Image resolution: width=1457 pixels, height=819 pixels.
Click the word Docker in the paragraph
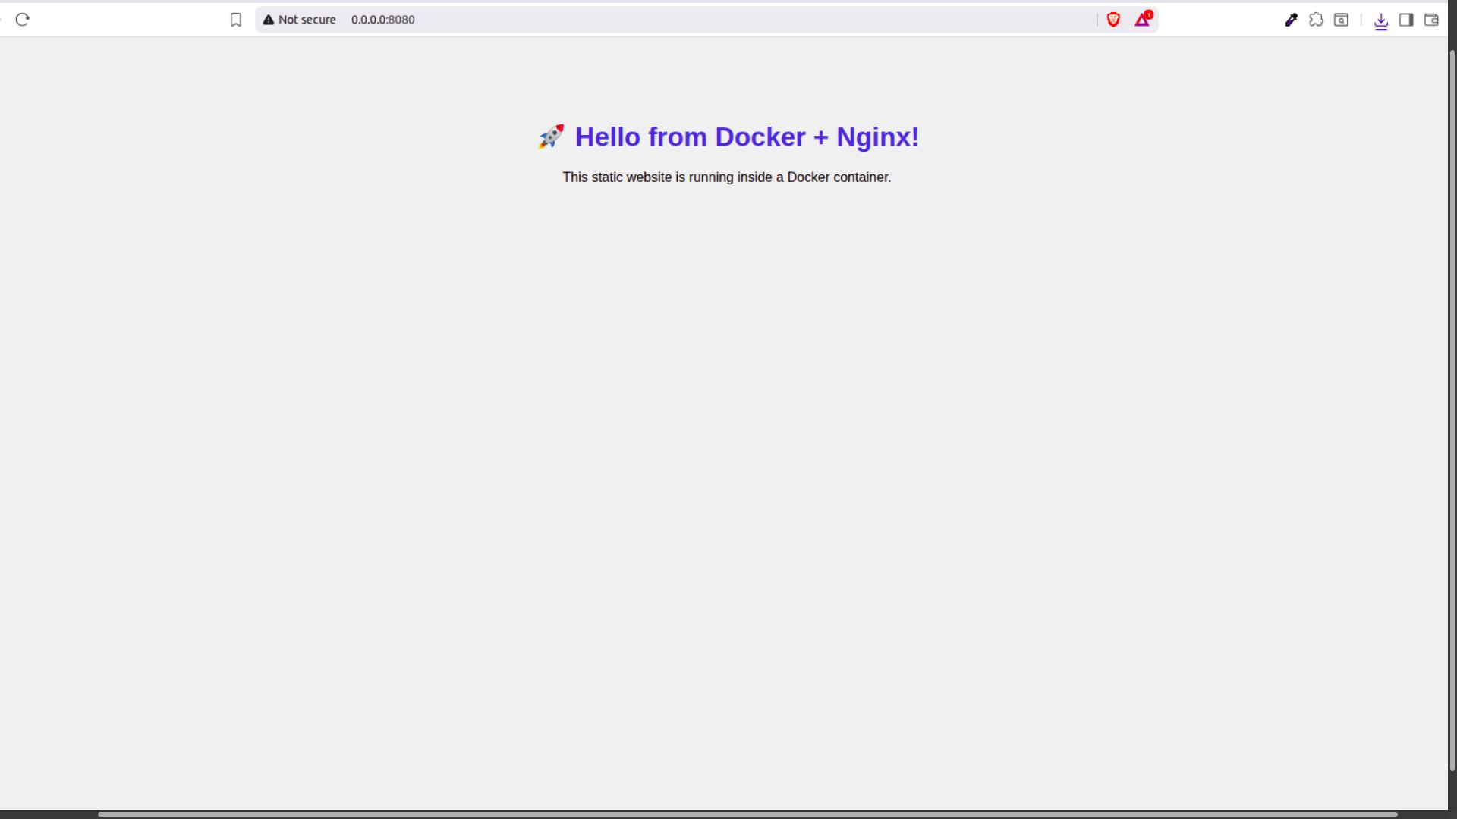808,177
